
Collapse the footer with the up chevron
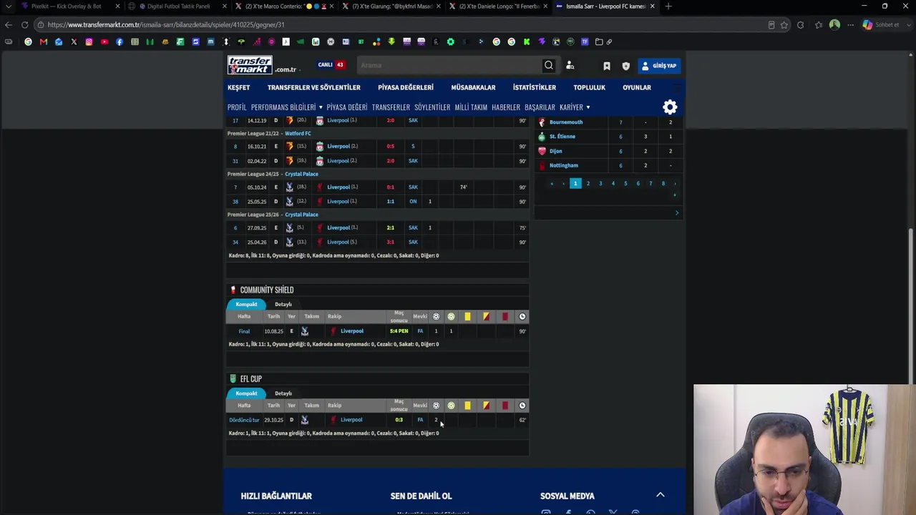[661, 495]
